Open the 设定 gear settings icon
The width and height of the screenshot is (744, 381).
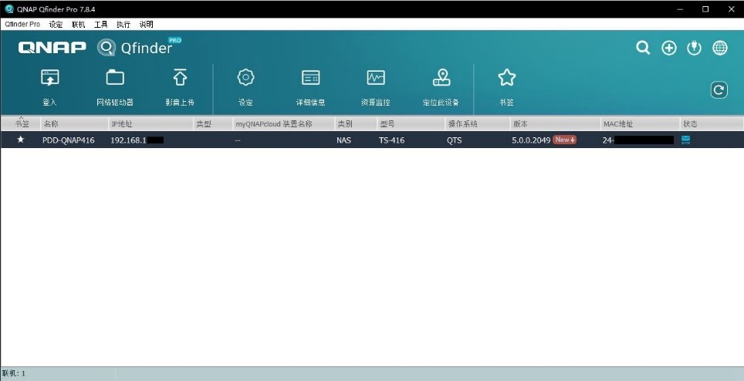[x=245, y=78]
